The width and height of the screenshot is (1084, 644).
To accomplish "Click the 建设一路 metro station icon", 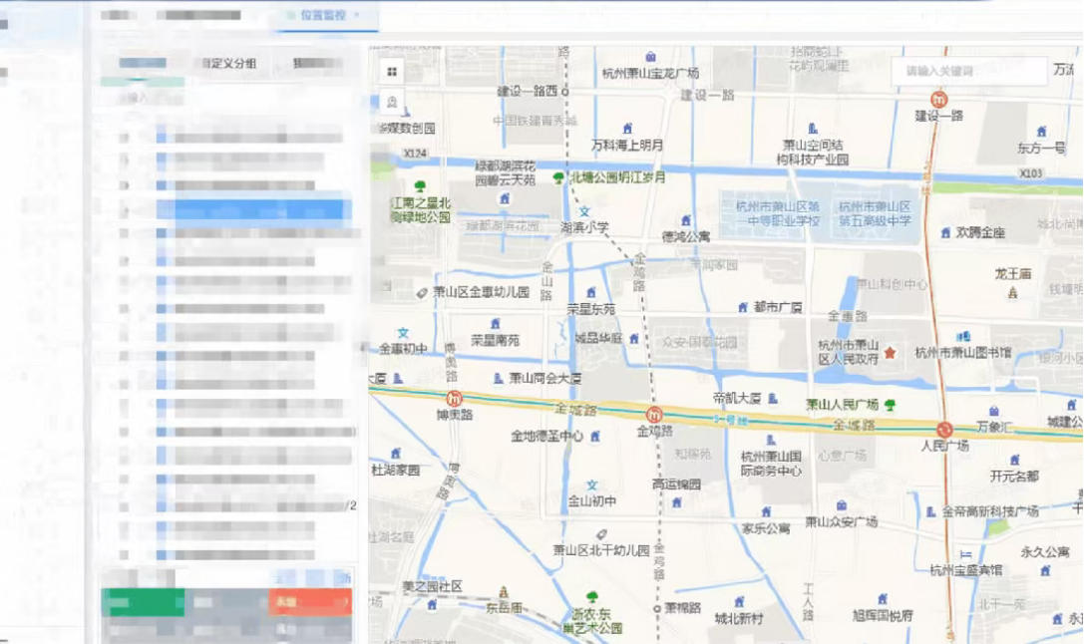I will [x=938, y=99].
